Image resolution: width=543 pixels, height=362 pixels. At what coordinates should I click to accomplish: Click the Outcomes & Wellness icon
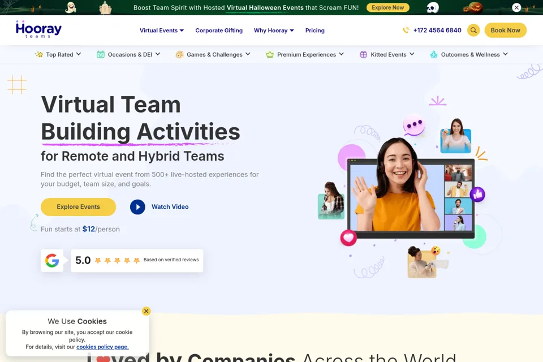point(434,54)
